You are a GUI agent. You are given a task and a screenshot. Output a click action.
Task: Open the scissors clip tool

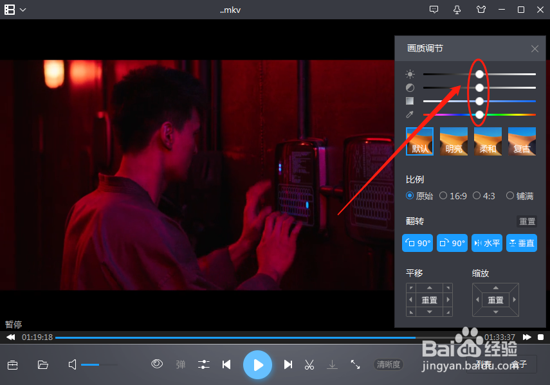pyautogui.click(x=309, y=364)
